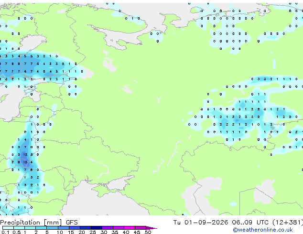
Task: Click the '12' precipitation value on the map
Action: 25,154
